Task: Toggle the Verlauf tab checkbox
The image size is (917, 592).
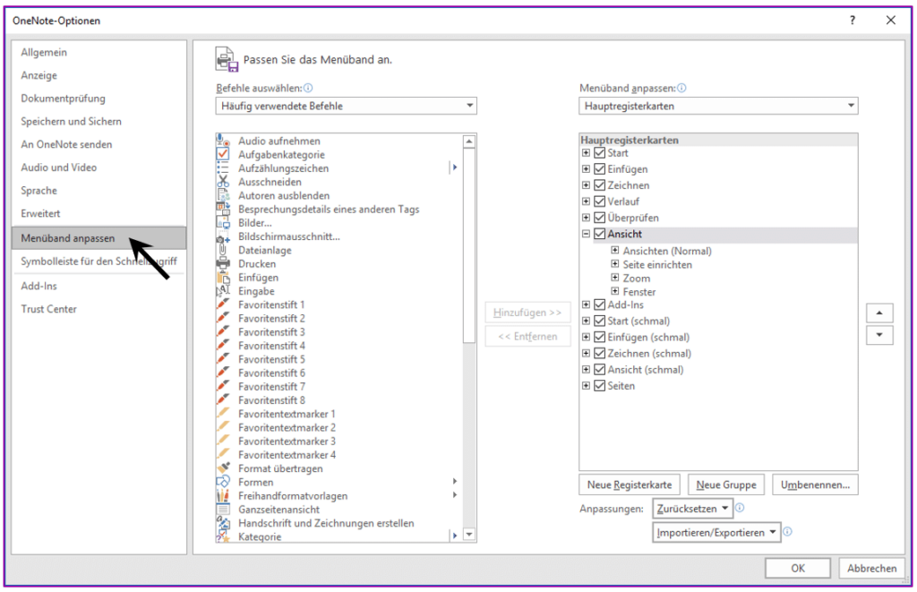Action: [599, 202]
